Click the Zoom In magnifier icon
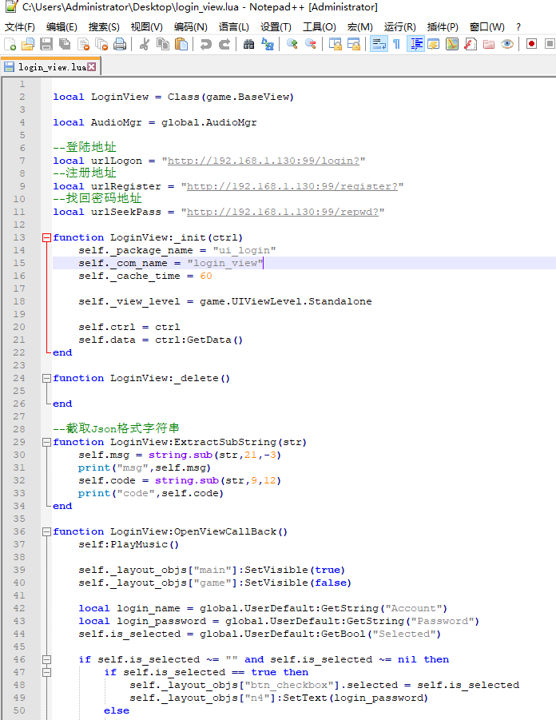Image resolution: width=556 pixels, height=720 pixels. (292, 44)
